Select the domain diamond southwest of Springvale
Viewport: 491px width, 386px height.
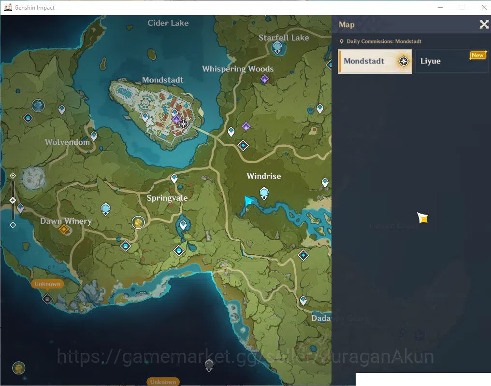(126, 246)
